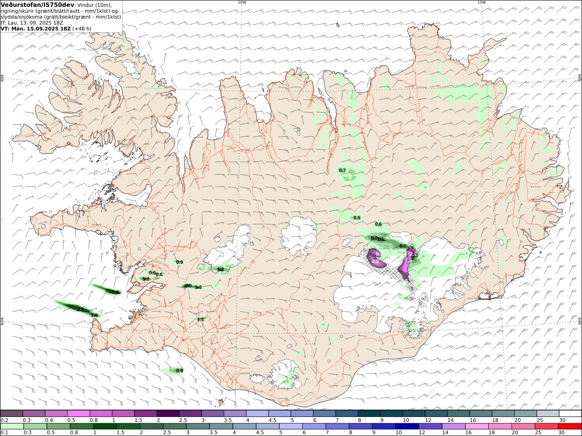This screenshot has width=582, height=436.
Task: Select the violet swatch labeled 12 in the rain scale
Action: point(430,426)
